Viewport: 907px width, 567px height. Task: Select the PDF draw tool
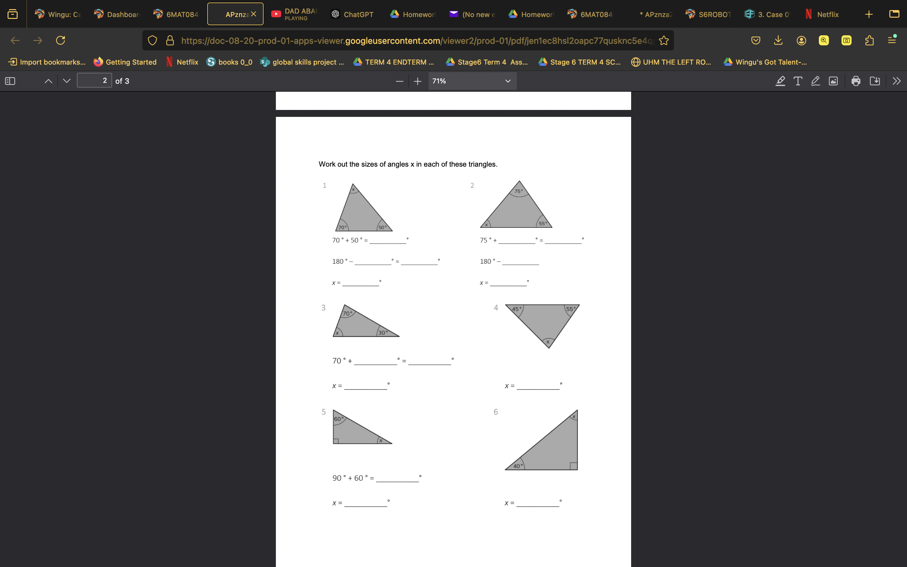(816, 81)
